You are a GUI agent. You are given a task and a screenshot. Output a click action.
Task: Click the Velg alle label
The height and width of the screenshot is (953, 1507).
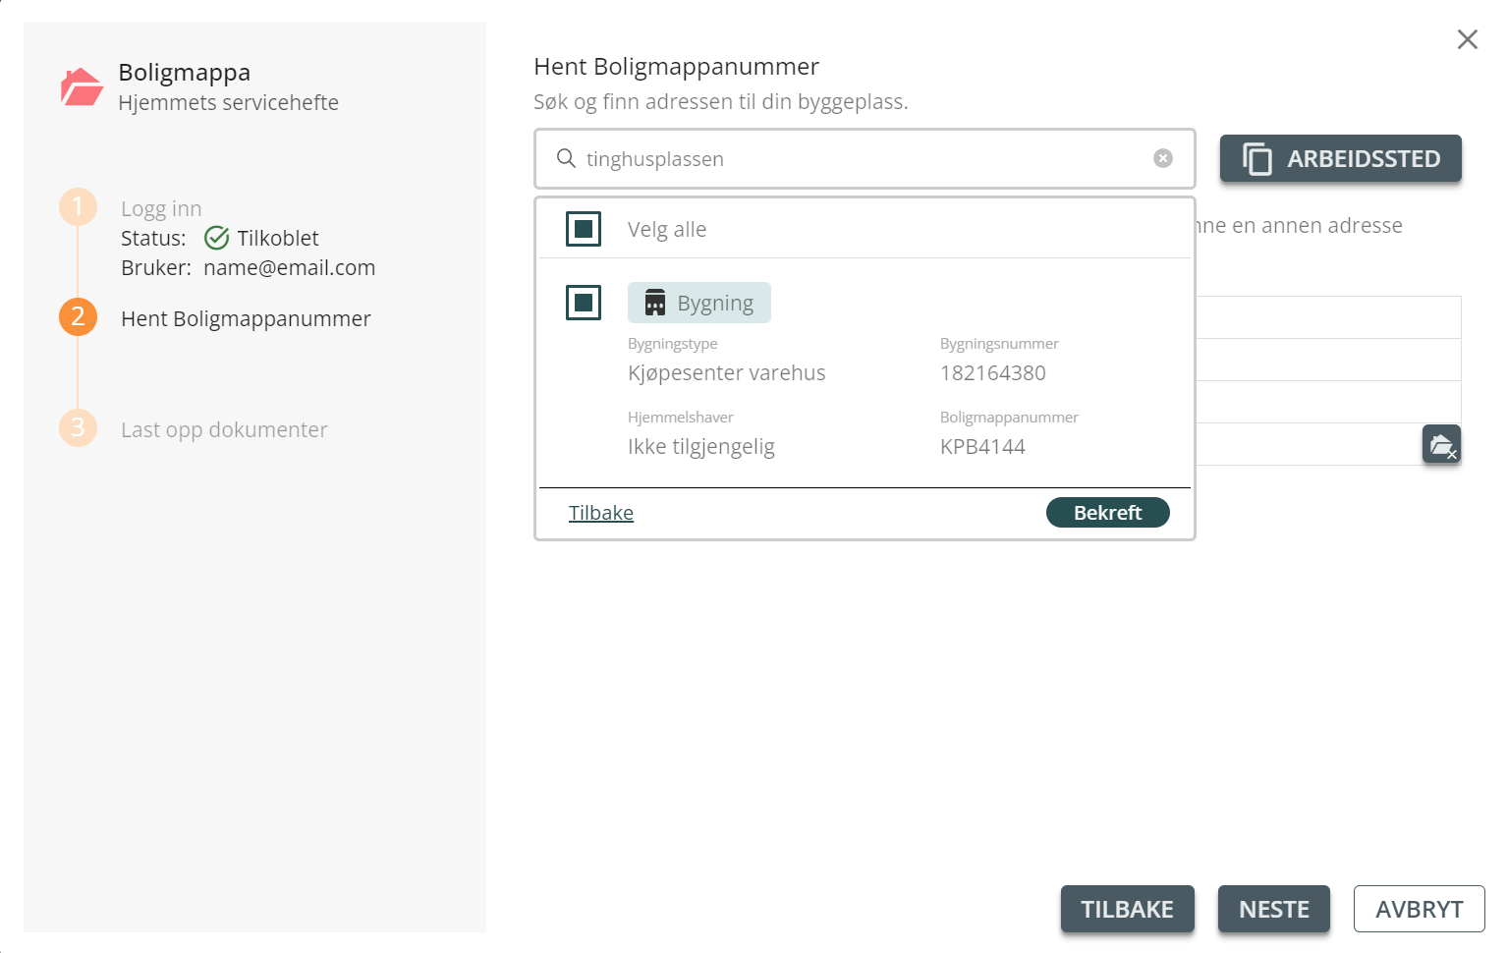(x=667, y=229)
